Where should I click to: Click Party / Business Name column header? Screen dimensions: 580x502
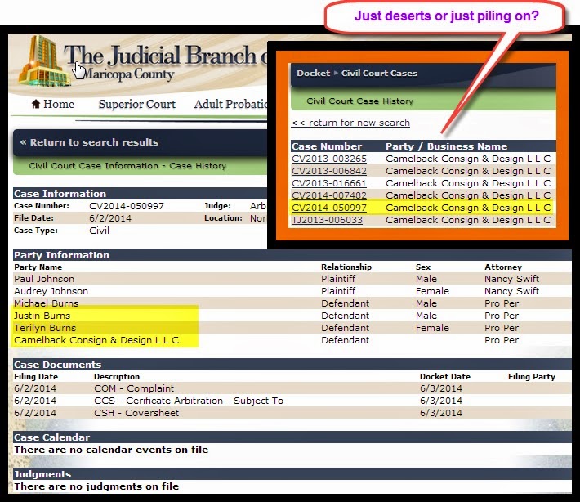tap(447, 146)
